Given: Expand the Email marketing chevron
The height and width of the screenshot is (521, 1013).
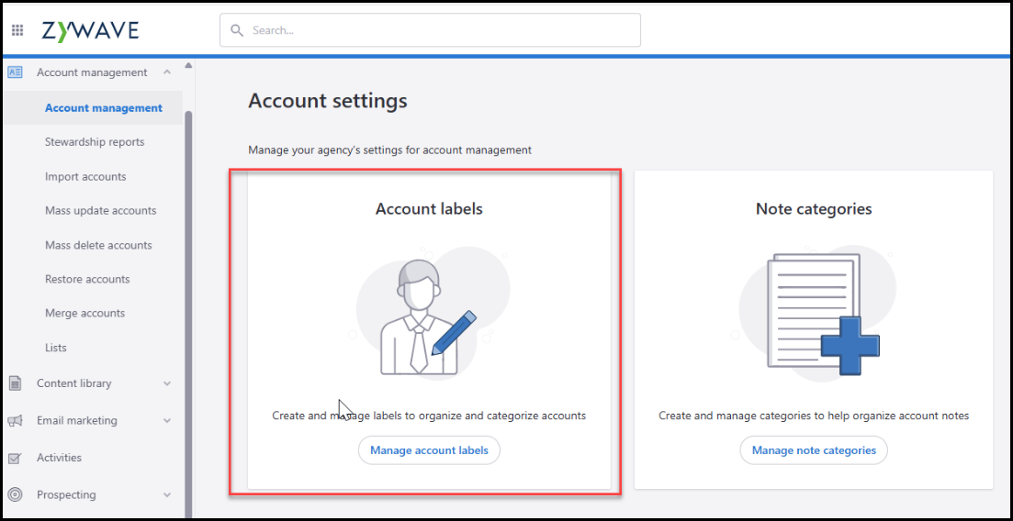Looking at the screenshot, I should [167, 421].
